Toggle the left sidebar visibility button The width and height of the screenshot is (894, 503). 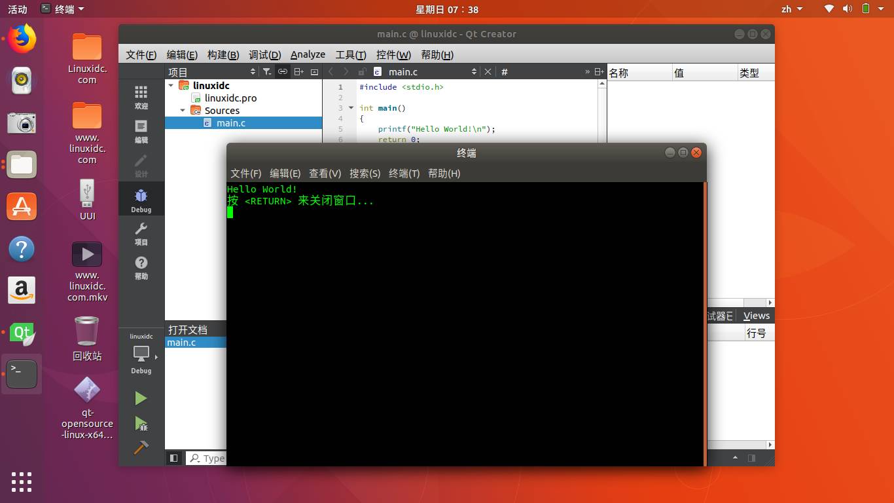(x=173, y=458)
